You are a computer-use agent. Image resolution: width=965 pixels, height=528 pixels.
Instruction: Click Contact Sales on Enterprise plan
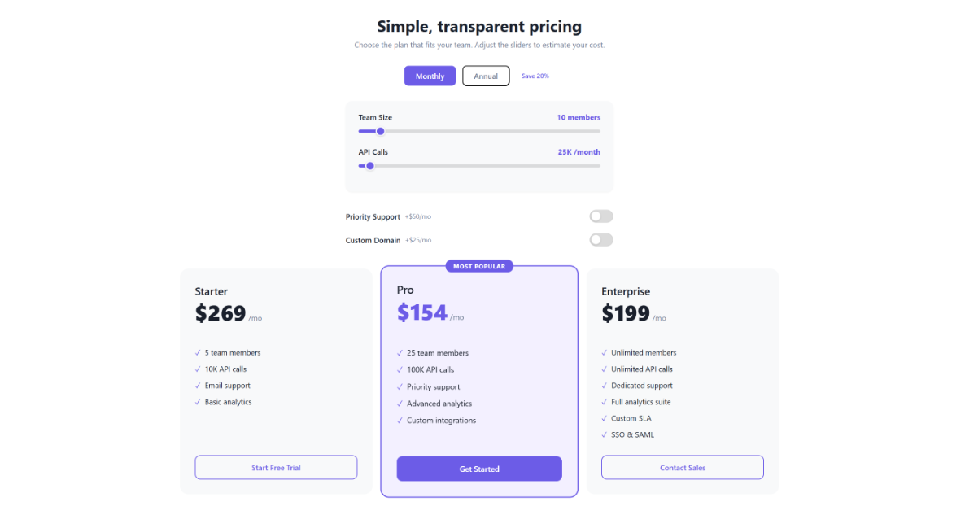(x=682, y=467)
